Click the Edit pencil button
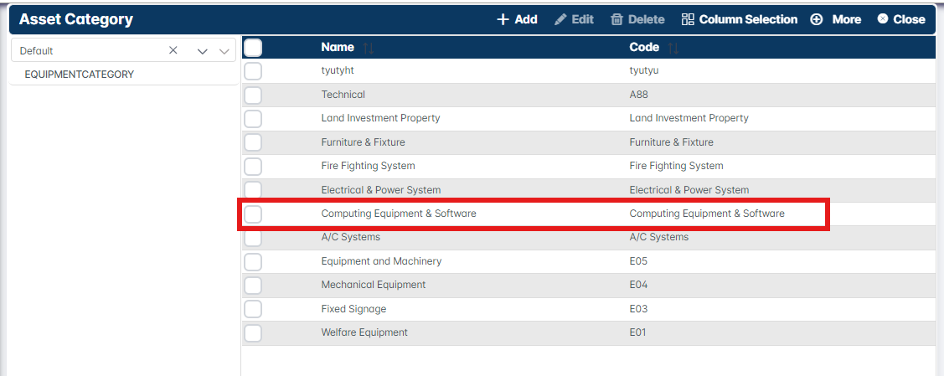The height and width of the screenshot is (376, 944). 575,20
